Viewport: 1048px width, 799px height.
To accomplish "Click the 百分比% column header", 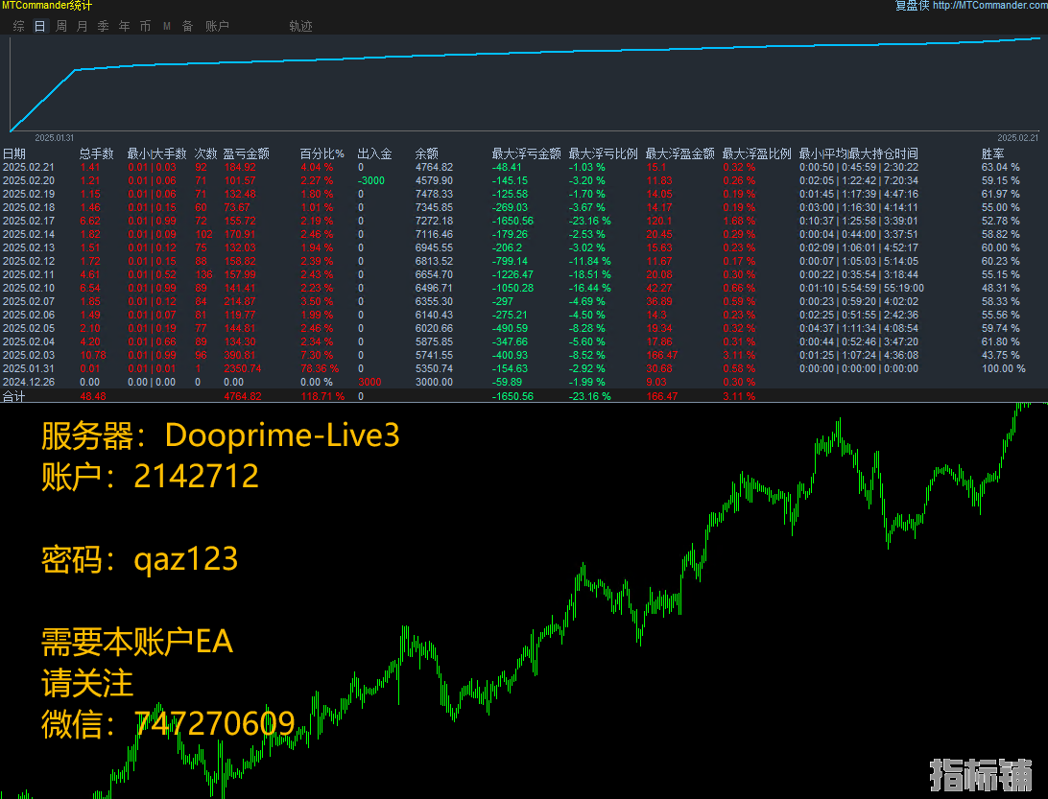I will [x=322, y=153].
